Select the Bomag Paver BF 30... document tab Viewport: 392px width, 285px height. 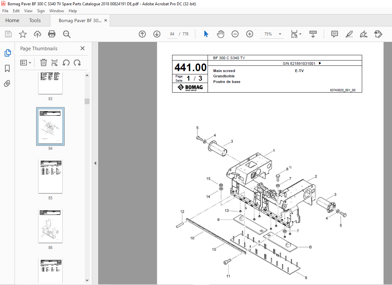click(x=80, y=20)
